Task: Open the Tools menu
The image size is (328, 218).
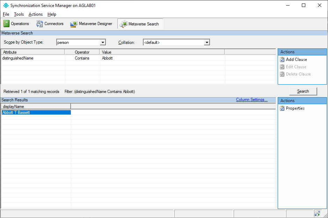Action: coord(19,14)
